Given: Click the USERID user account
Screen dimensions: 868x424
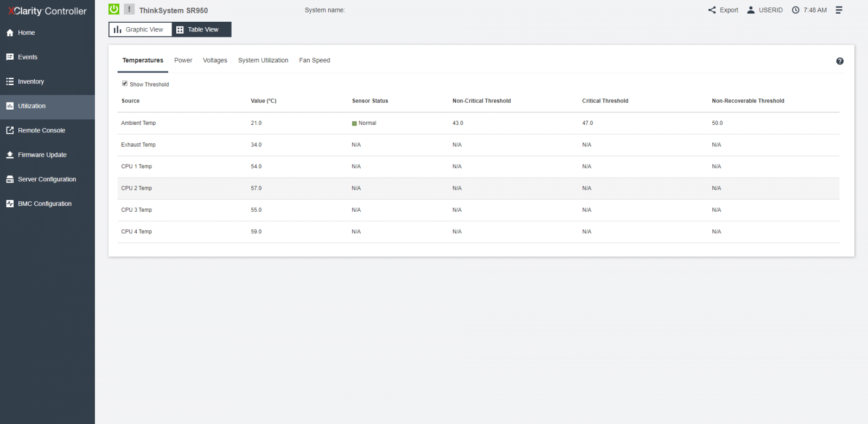Looking at the screenshot, I should point(765,10).
